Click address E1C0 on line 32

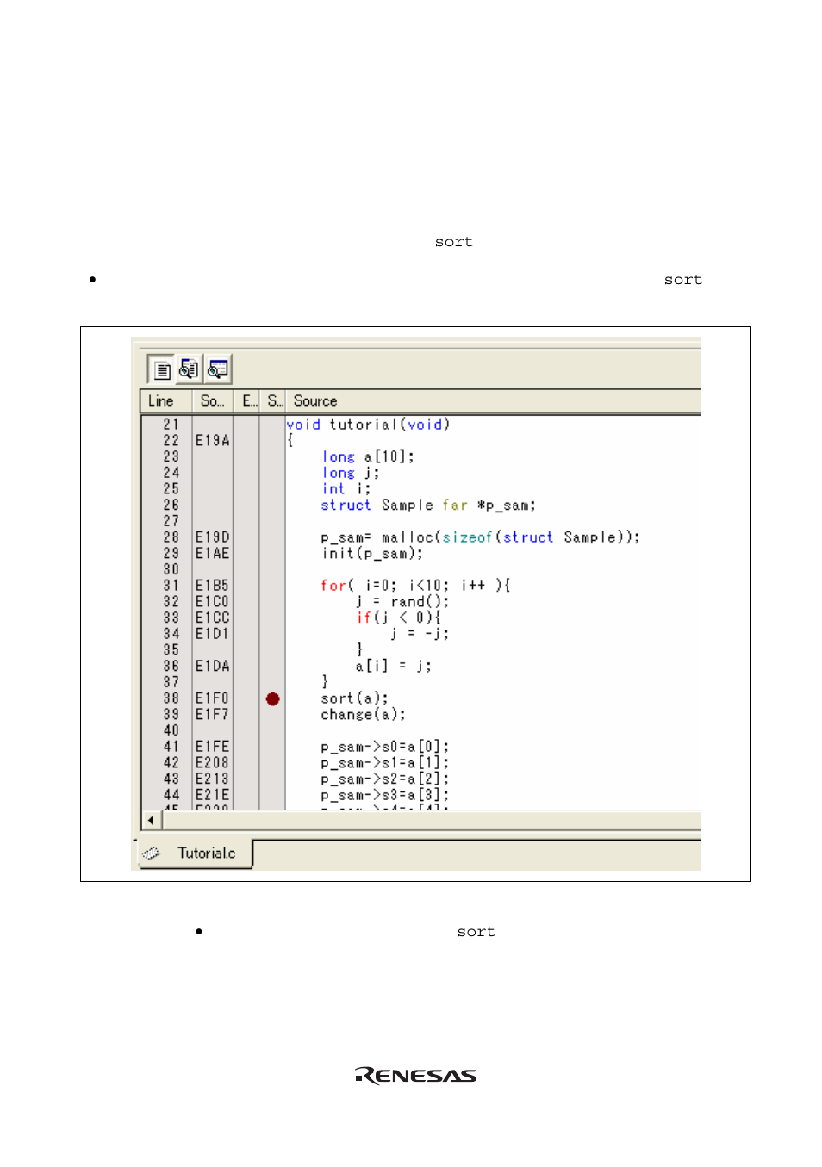213,602
